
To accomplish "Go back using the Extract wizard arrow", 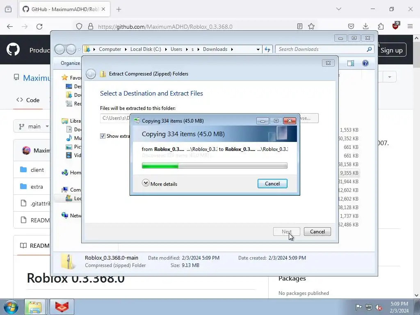I will [x=91, y=74].
